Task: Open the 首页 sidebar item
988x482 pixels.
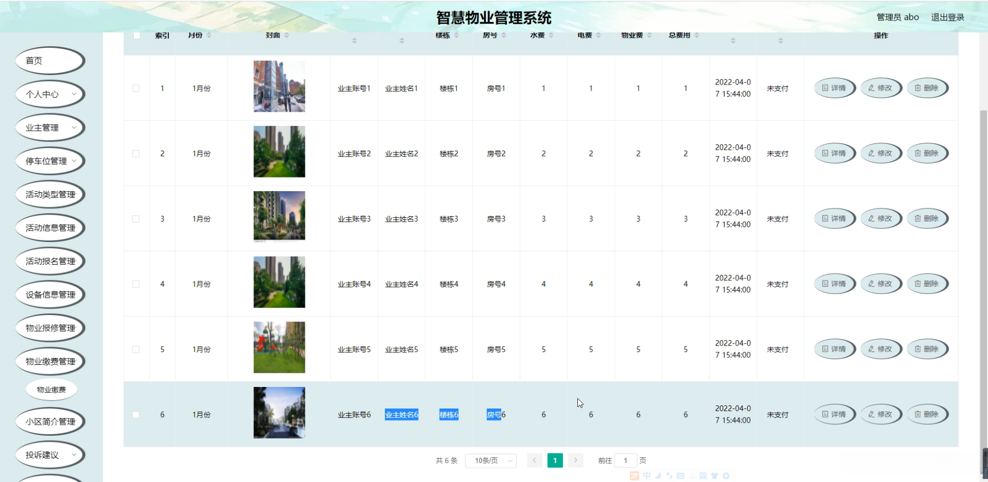Action: [x=50, y=61]
